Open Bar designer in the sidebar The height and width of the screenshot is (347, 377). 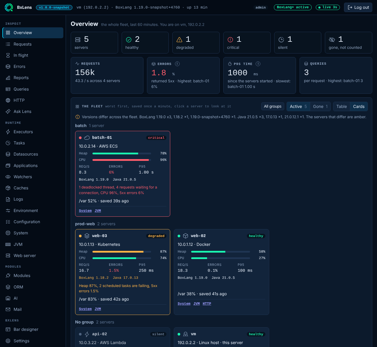tap(33, 329)
